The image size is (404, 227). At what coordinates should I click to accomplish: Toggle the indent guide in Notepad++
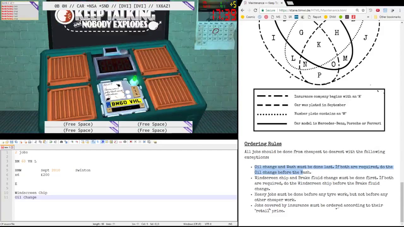(x=102, y=142)
